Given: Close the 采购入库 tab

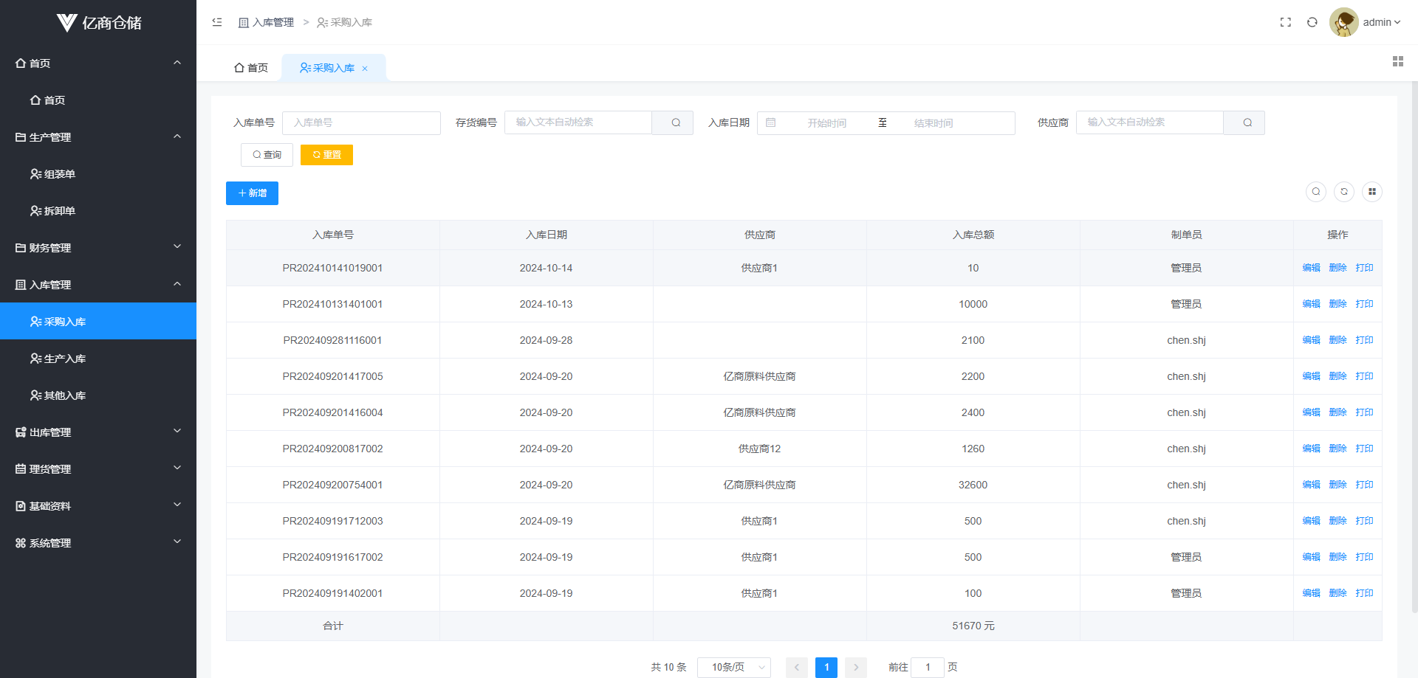Looking at the screenshot, I should pos(365,69).
